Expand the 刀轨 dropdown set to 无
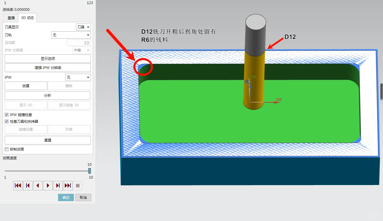 [x=71, y=35]
